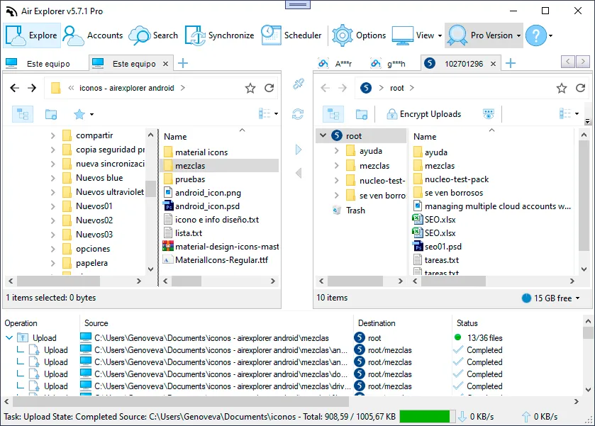Refresh the left pane folder
This screenshot has height=426, width=595.
[269, 88]
